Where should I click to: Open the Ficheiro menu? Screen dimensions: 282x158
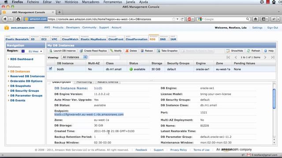33,2
